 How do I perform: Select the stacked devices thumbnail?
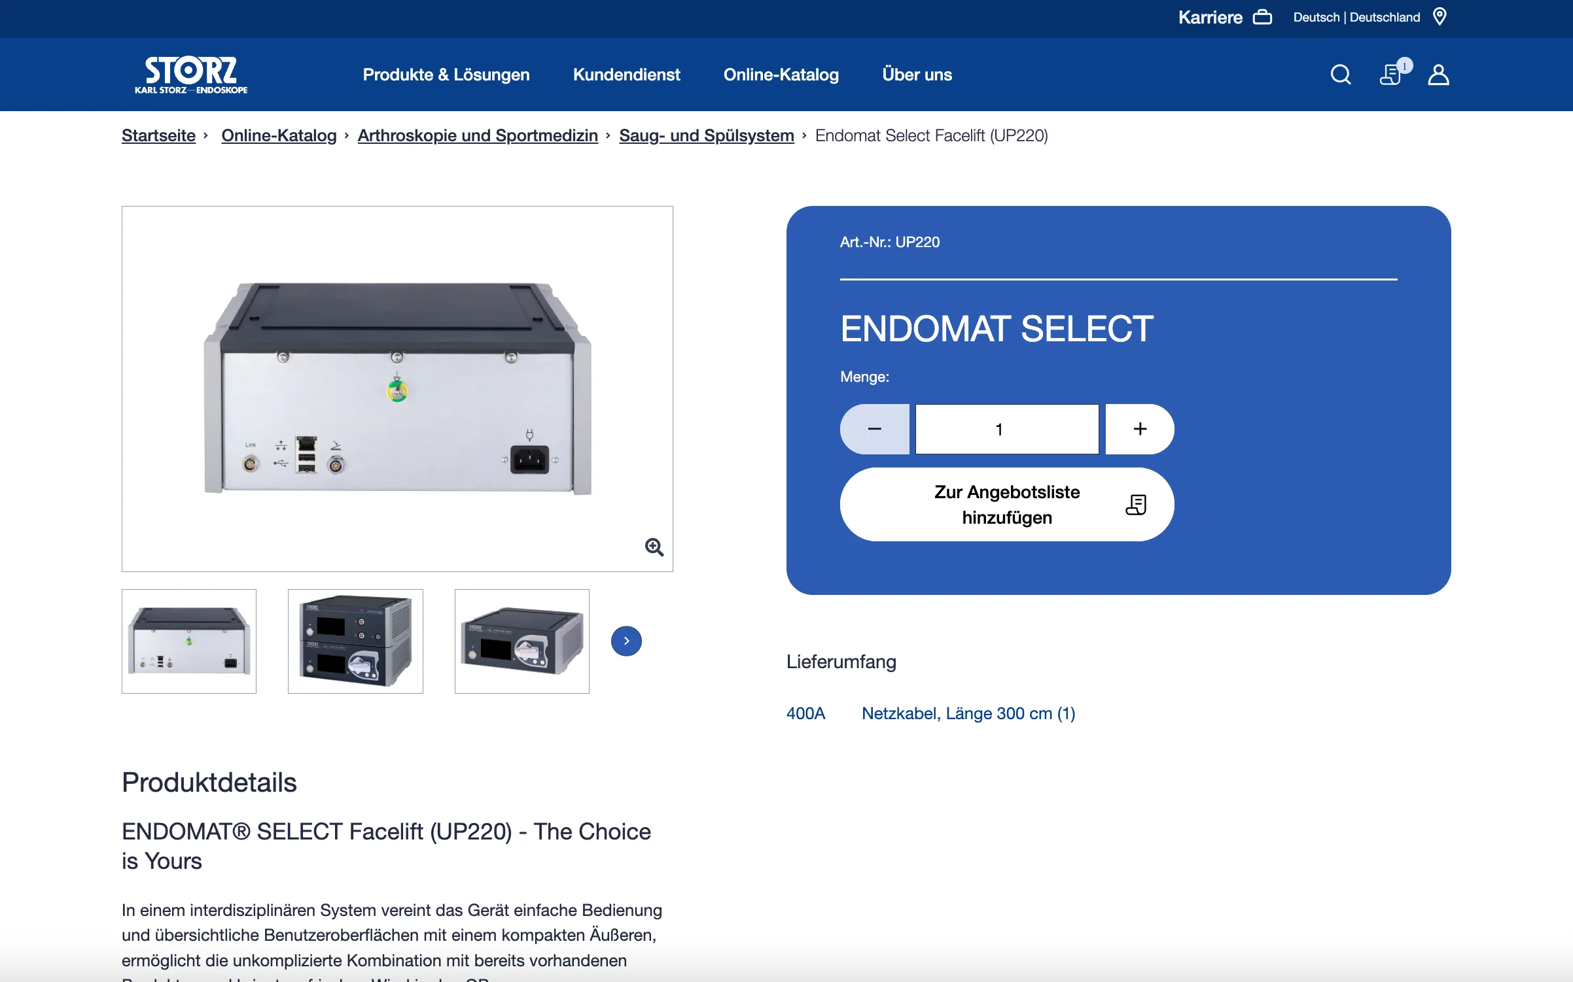355,641
